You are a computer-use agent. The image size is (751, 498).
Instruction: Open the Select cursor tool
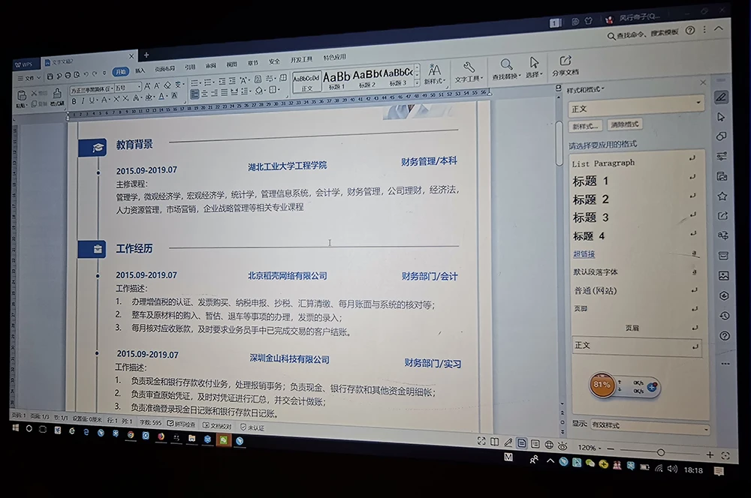(x=534, y=67)
